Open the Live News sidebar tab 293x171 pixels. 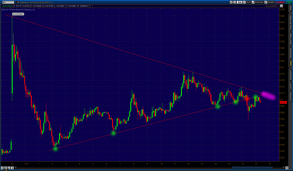291,97
